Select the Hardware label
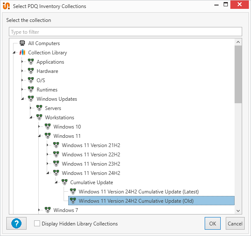The width and height of the screenshot is (251, 236). [48, 71]
